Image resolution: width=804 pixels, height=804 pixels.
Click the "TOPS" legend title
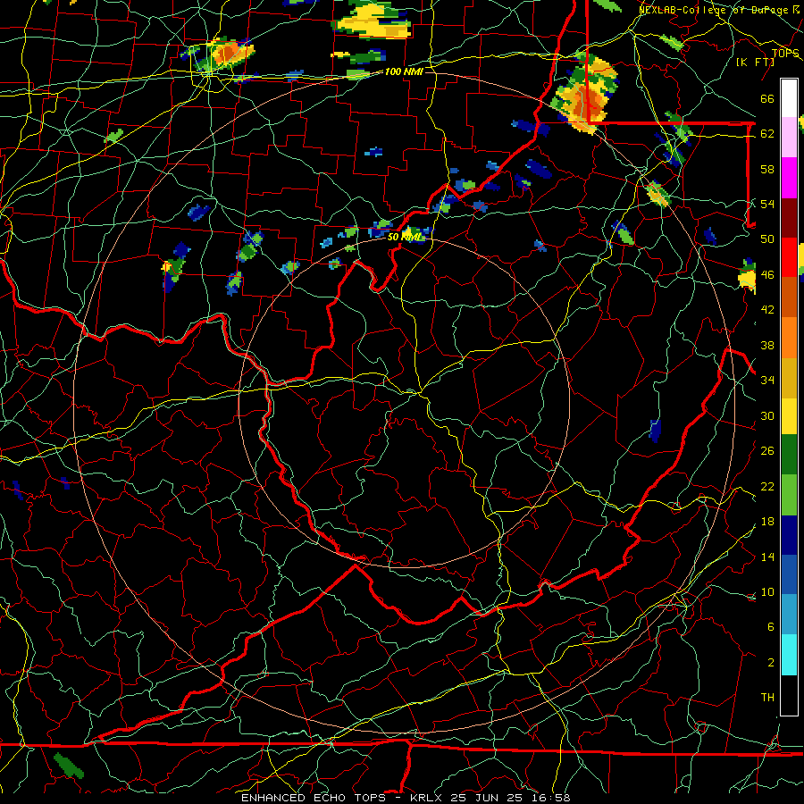click(x=785, y=53)
